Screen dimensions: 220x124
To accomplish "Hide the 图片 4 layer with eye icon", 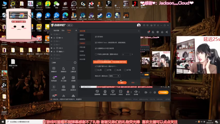I will (51, 38).
